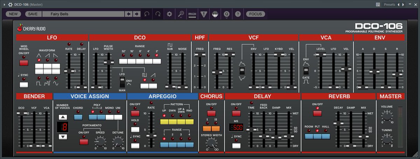Click the panic warning triangle icon
The height and width of the screenshot is (159, 420).
pyautogui.click(x=204, y=14)
